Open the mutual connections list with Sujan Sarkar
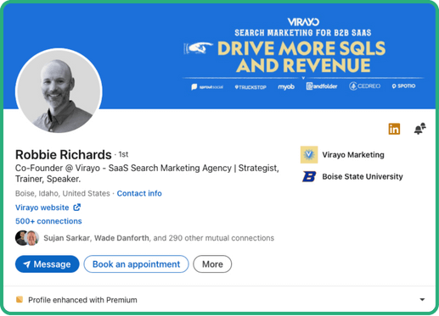The image size is (439, 316). [159, 238]
